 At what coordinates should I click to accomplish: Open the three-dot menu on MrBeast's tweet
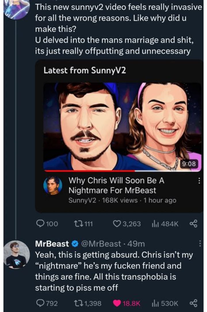pyautogui.click(x=200, y=243)
